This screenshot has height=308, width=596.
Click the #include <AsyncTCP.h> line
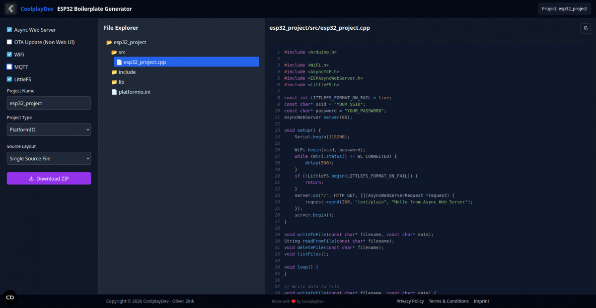point(312,71)
